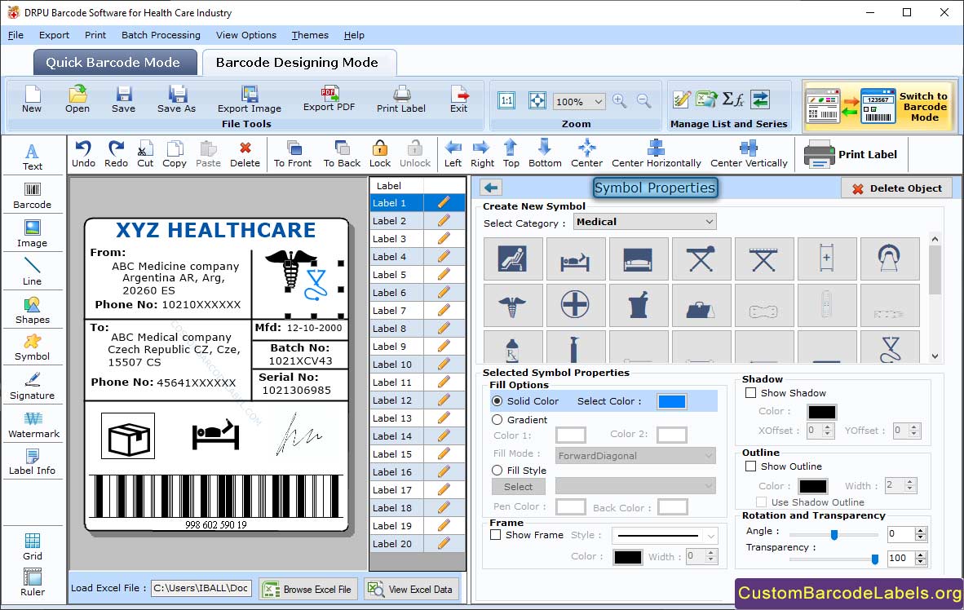Open the Export menu
Viewport: 964px width, 610px height.
tap(54, 35)
